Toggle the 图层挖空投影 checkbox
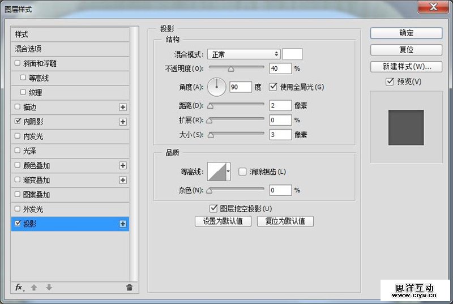Image resolution: width=453 pixels, height=304 pixels. (x=213, y=208)
